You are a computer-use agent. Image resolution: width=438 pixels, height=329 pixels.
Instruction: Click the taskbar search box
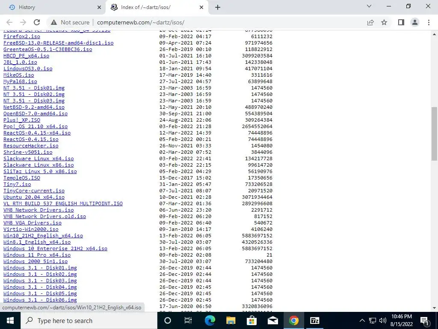(x=89, y=320)
